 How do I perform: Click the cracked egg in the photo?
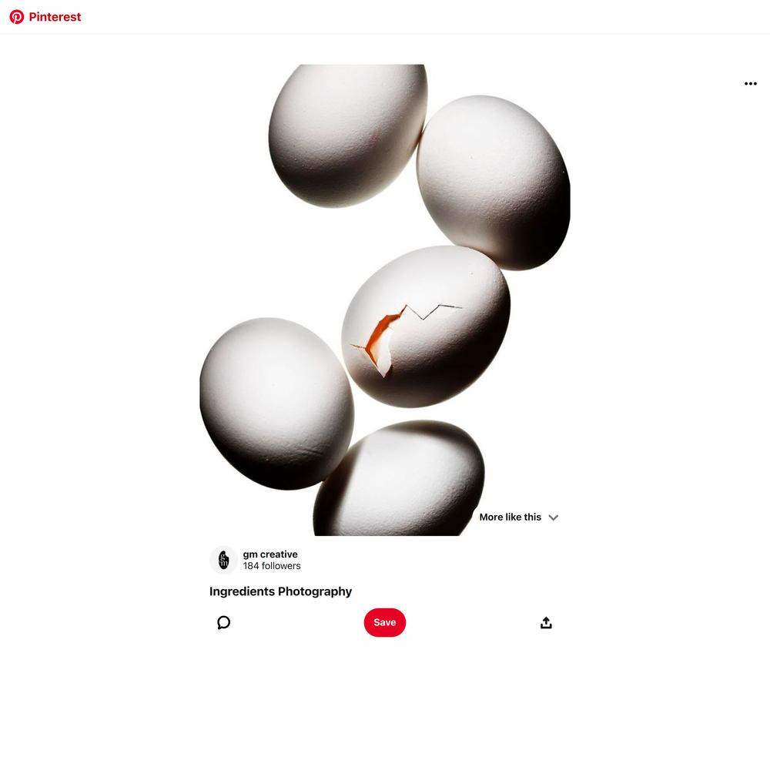(x=426, y=326)
